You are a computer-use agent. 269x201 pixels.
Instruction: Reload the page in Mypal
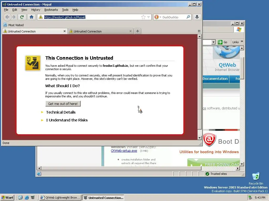tap(22, 17)
